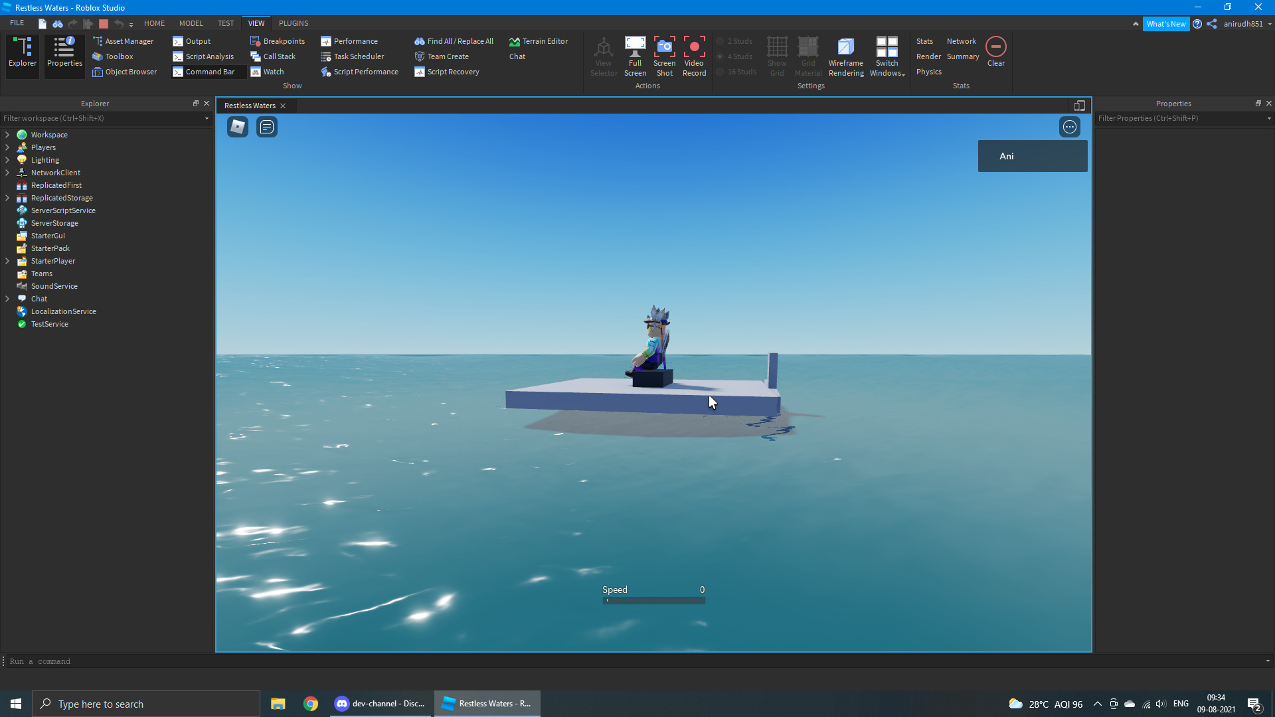
Task: Open the FILE menu
Action: click(17, 23)
